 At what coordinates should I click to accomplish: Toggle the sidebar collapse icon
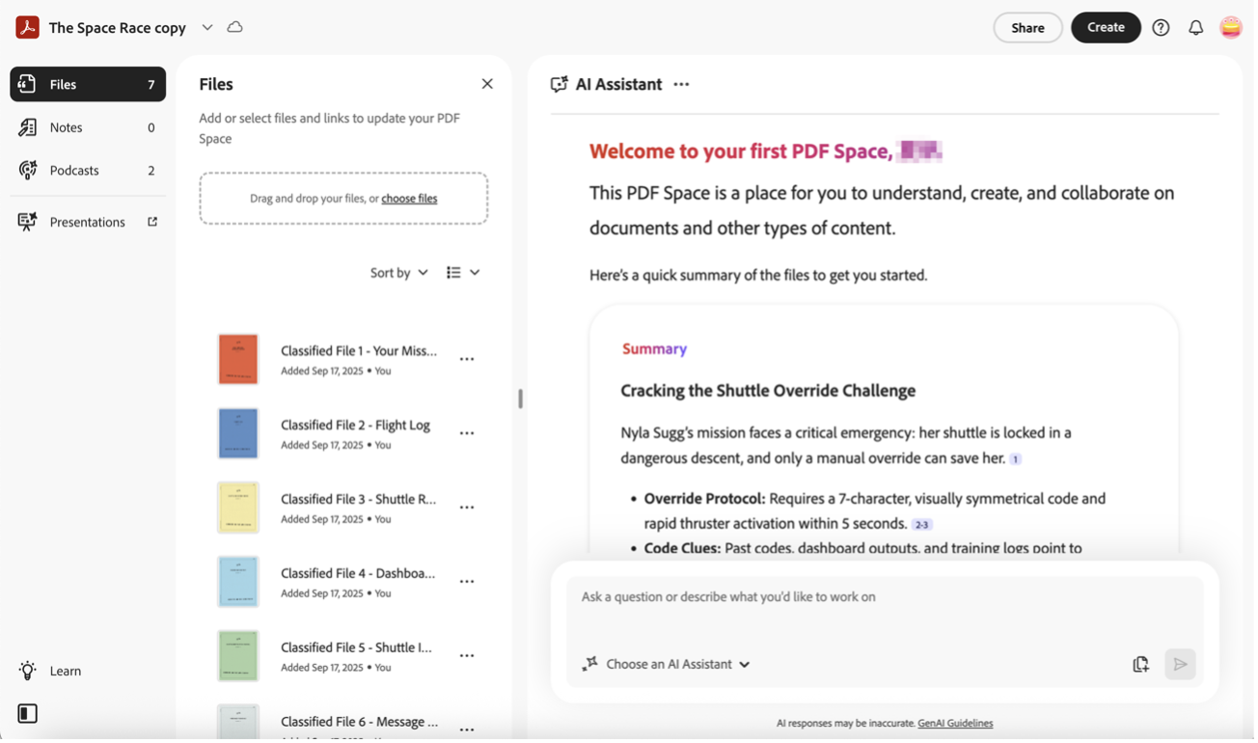click(28, 714)
